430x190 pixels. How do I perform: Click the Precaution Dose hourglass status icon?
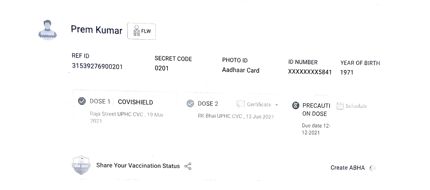tap(295, 105)
